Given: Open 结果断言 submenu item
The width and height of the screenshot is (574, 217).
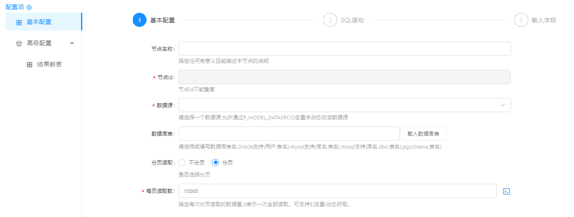Looking at the screenshot, I should click(49, 64).
